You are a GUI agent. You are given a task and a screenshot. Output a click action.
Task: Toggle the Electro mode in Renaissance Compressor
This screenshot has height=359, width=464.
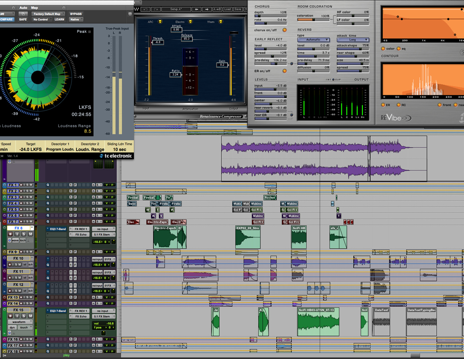tap(190, 22)
